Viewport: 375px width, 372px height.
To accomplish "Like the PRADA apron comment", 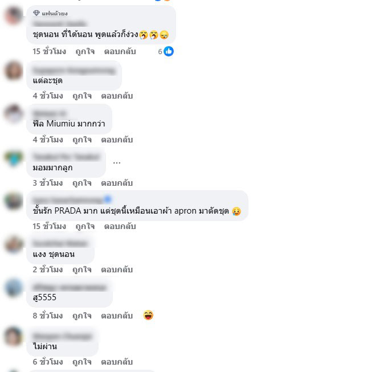I will coord(85,226).
